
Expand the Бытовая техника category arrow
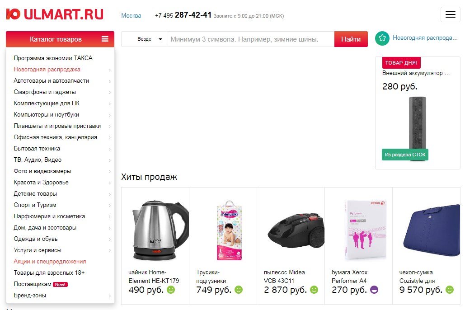click(x=109, y=149)
